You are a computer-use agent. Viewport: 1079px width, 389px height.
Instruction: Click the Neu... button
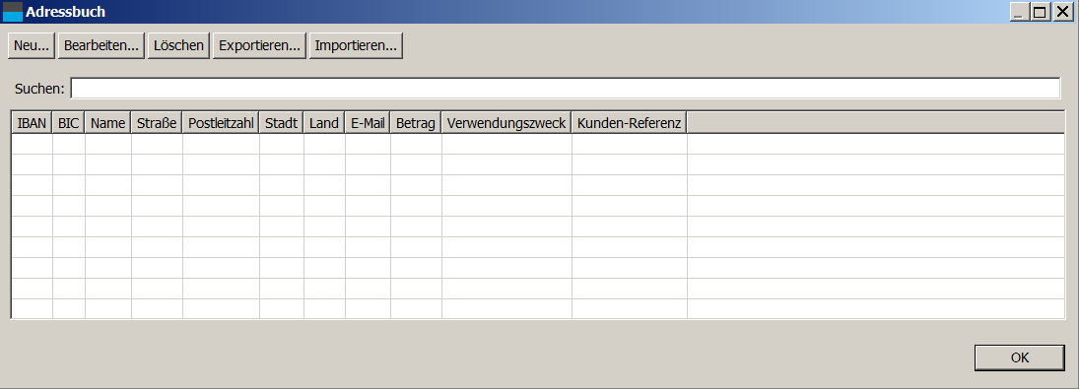31,46
